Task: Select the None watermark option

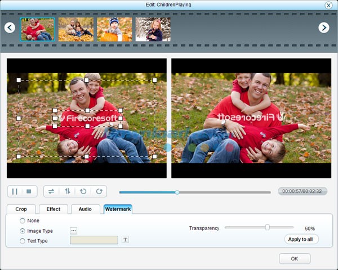Action: point(23,220)
